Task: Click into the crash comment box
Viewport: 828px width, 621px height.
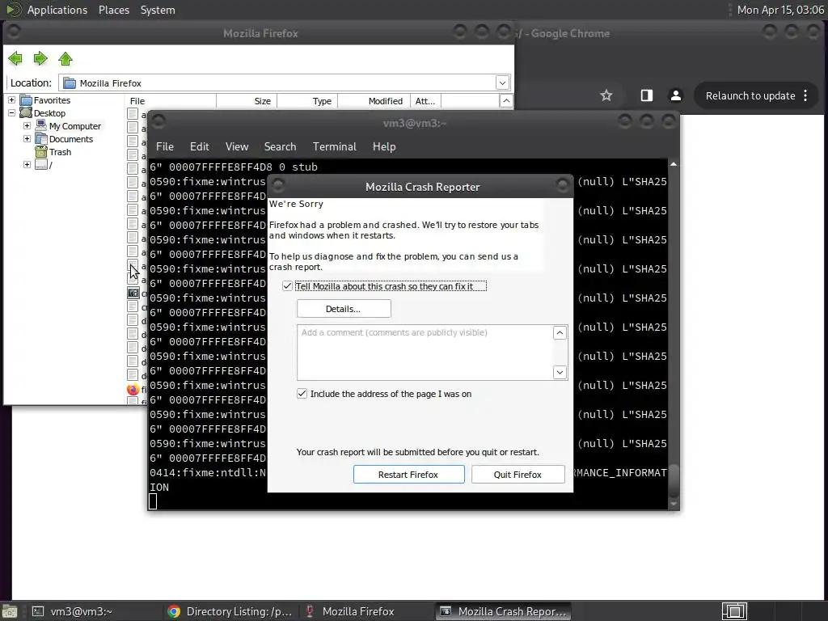Action: point(425,353)
